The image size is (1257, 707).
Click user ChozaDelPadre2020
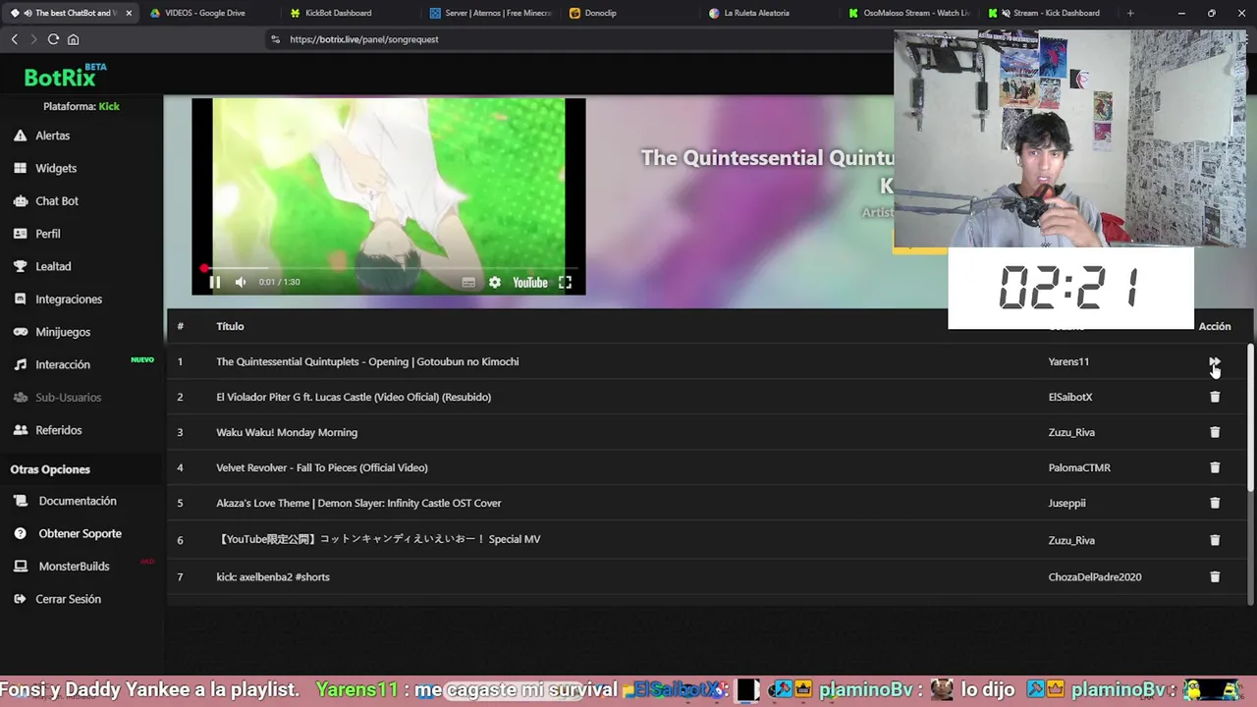tap(1095, 576)
